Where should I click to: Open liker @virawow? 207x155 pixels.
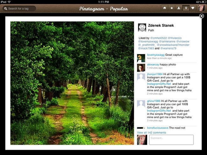coord(183,41)
